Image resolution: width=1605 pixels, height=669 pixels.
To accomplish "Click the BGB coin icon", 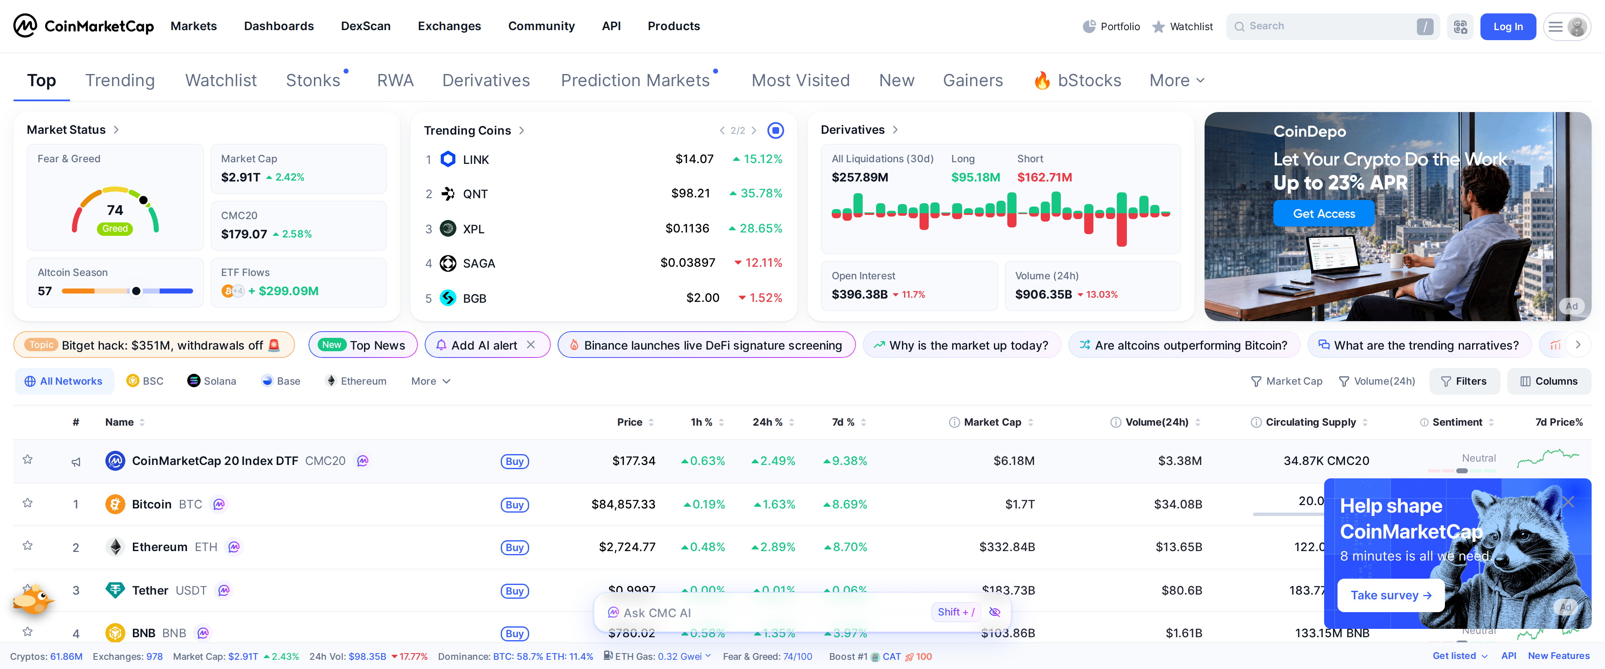I will [x=447, y=298].
